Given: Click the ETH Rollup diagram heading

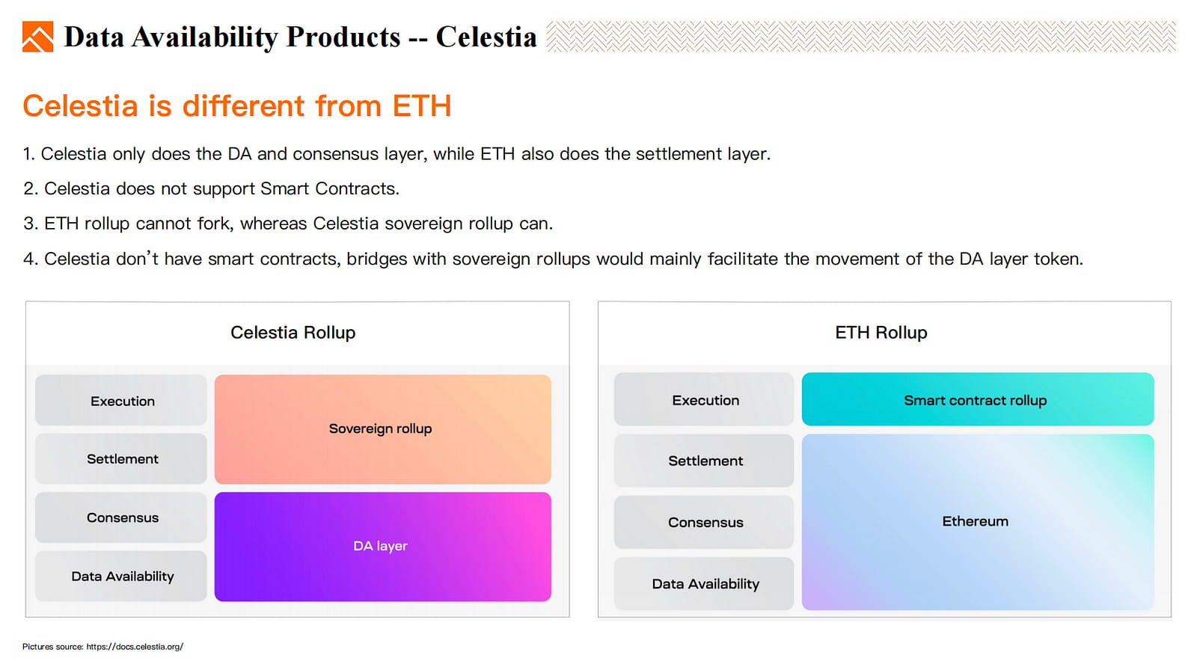Looking at the screenshot, I should click(881, 333).
